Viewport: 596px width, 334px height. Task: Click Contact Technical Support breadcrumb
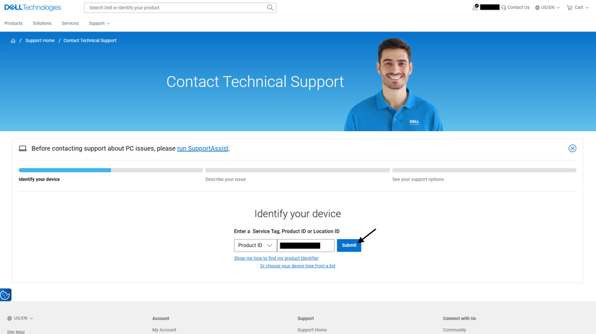click(89, 41)
